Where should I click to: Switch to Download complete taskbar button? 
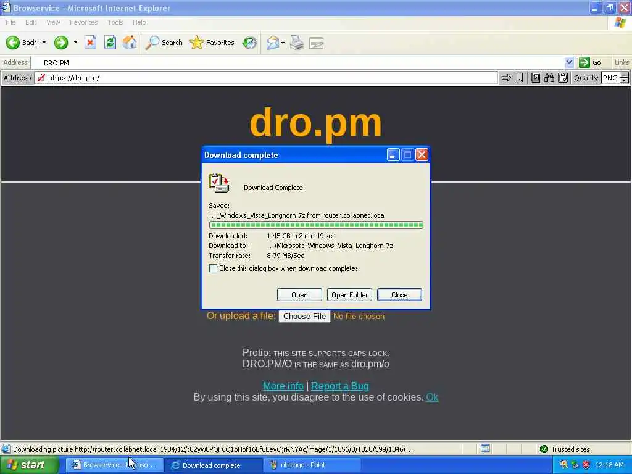214,465
